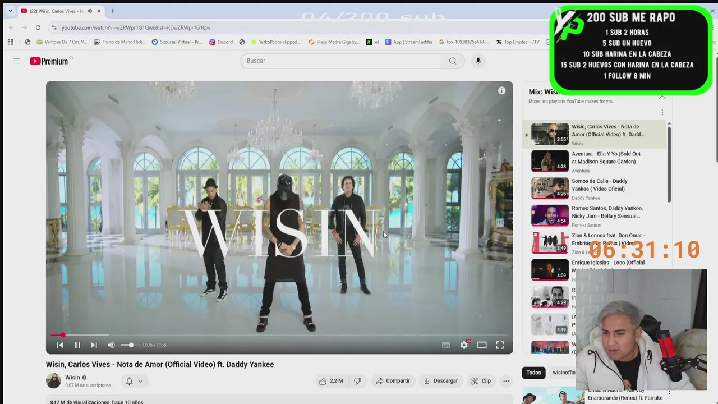The width and height of the screenshot is (718, 404).
Task: Open the YerkoPedro clipped bookmark
Action: click(x=276, y=42)
